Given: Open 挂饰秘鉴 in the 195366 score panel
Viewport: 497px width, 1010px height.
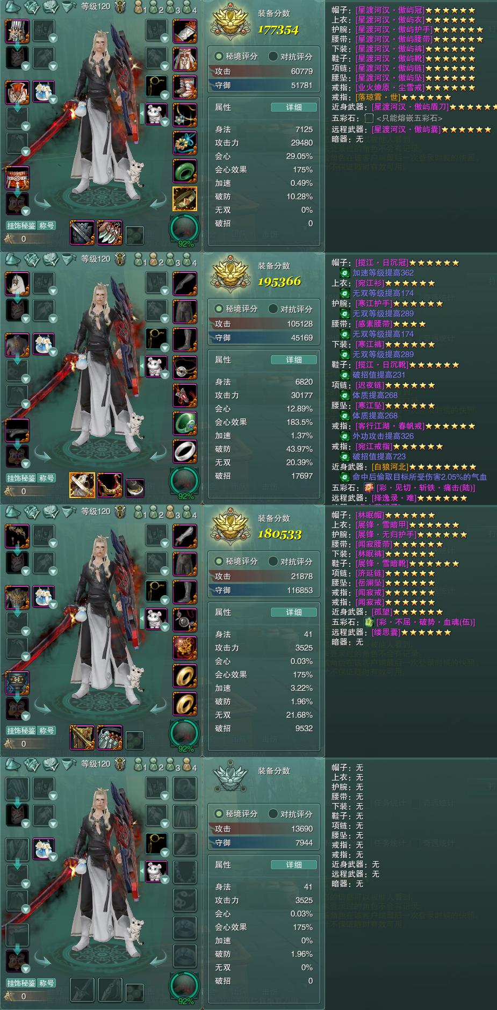Looking at the screenshot, I should pyautogui.click(x=21, y=478).
